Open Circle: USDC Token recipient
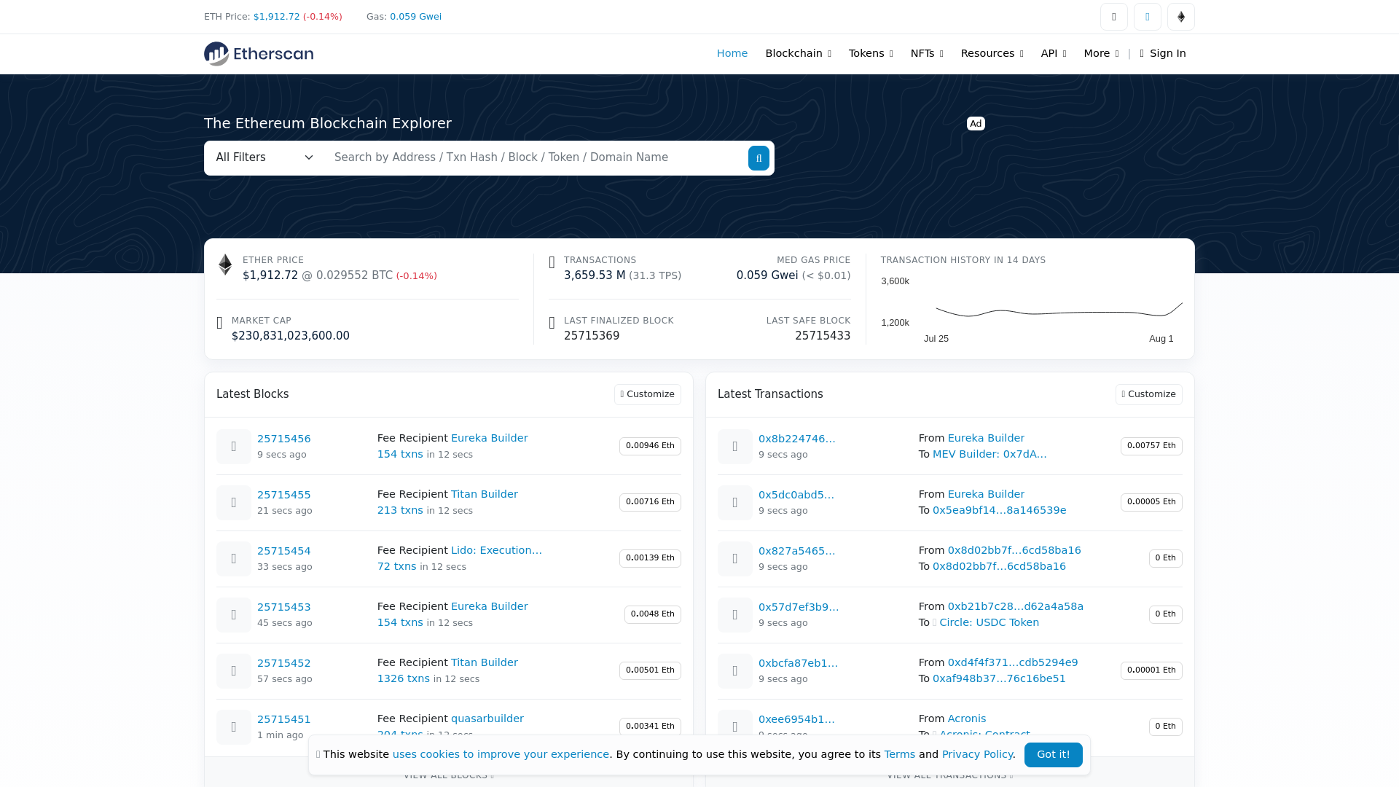The image size is (1399, 787). pyautogui.click(x=990, y=622)
